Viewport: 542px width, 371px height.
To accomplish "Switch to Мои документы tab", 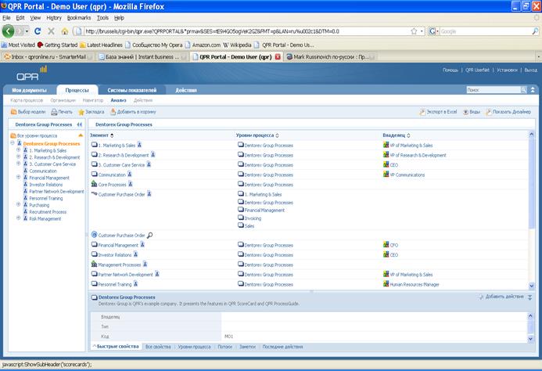I will pyautogui.click(x=30, y=90).
